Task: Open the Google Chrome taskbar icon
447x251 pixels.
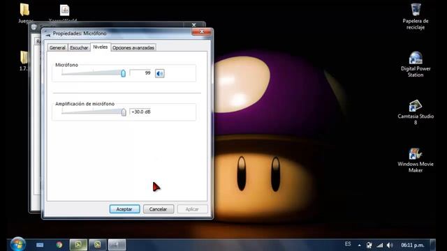Action: click(x=59, y=245)
